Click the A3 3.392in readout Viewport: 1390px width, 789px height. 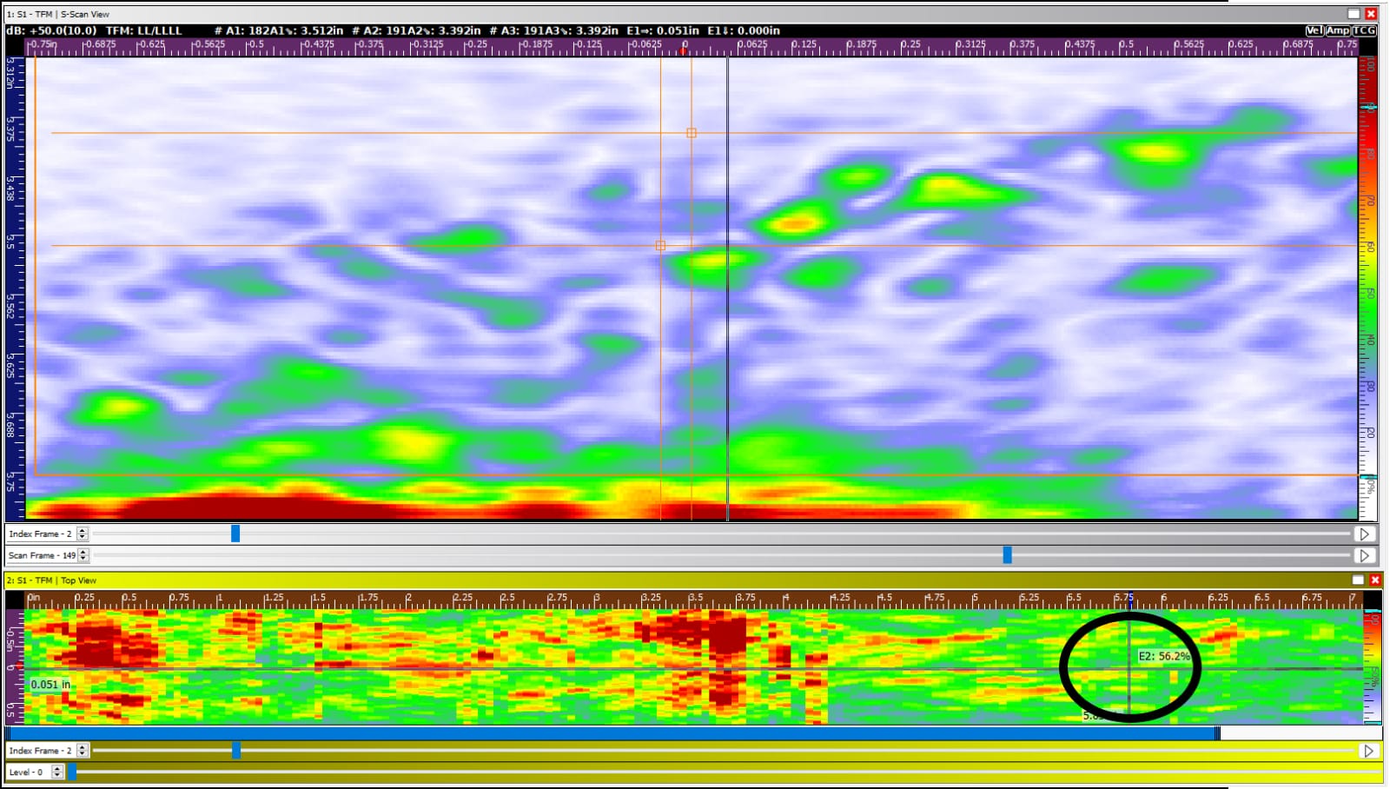(554, 30)
